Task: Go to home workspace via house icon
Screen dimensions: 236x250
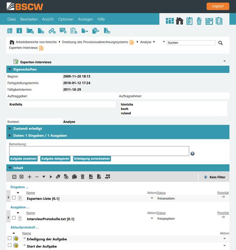Action: (180, 21)
